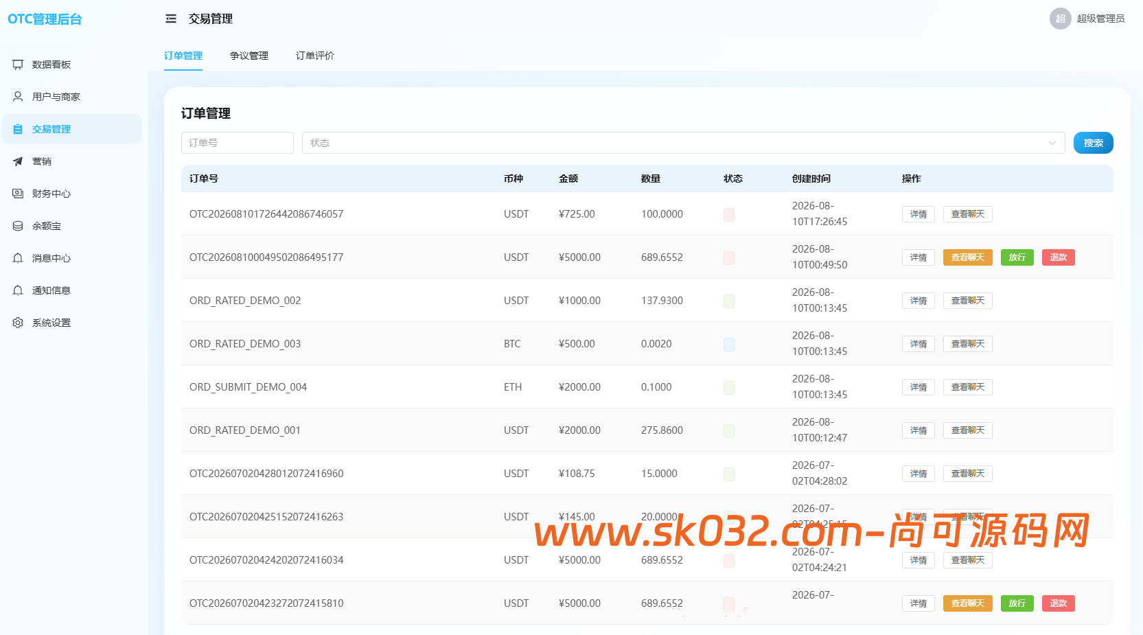Click the data dashboard monitor icon
Viewport: 1143px width, 635px height.
(x=18, y=65)
